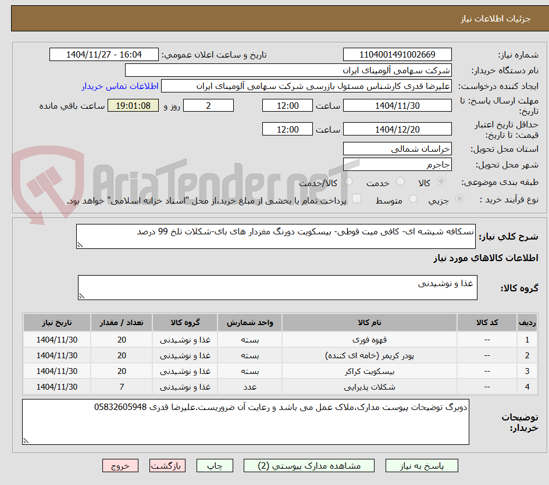Click the بیسکویت کراکر product cell
This screenshot has width=549, height=485.
369,371
